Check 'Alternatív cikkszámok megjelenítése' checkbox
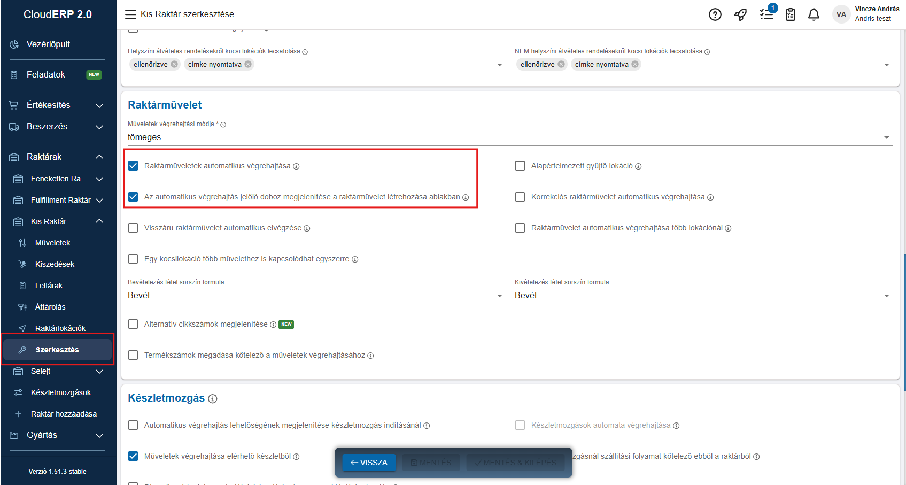 133,324
